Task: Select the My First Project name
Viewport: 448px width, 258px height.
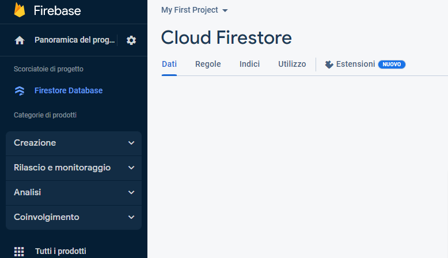Action: click(x=189, y=10)
